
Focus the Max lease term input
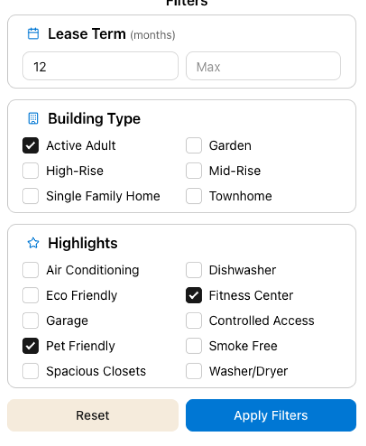(x=263, y=66)
